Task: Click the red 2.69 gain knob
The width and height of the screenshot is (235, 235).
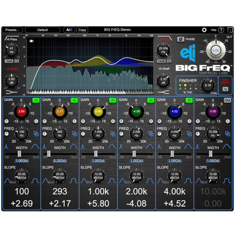Action: (22, 112)
